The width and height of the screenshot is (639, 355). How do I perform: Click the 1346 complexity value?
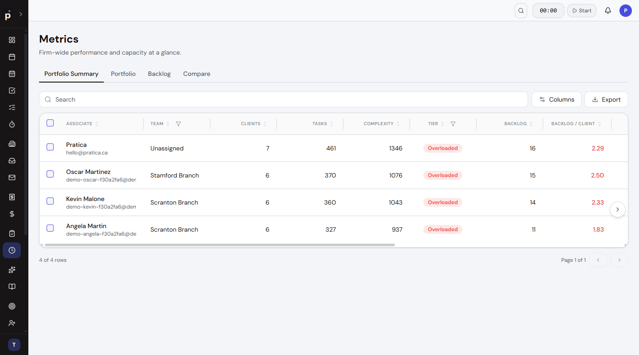pyautogui.click(x=396, y=148)
